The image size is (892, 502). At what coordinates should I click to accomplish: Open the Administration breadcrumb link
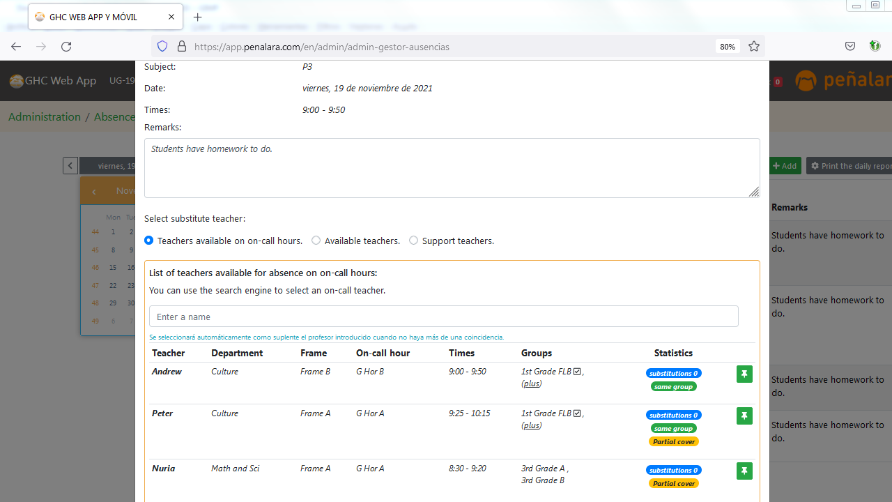click(x=45, y=116)
